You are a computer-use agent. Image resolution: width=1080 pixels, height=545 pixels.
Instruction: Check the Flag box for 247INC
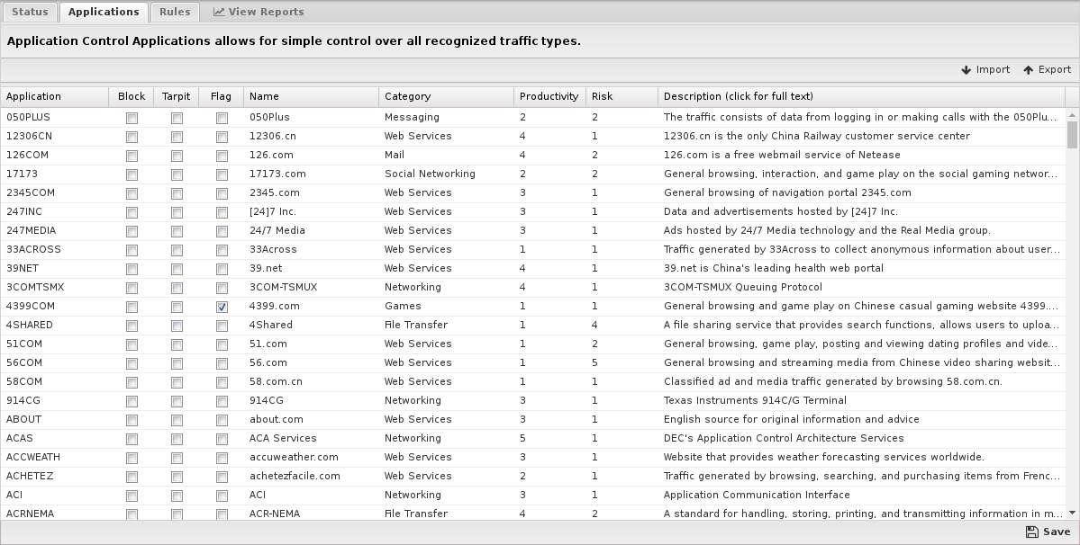[x=222, y=213]
